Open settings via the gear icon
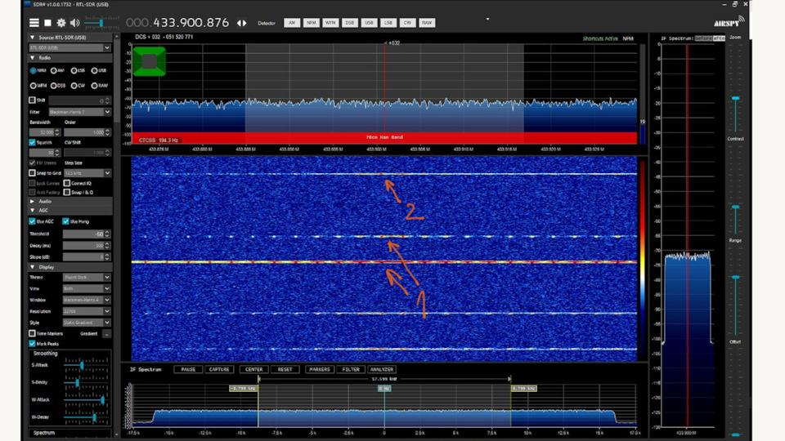The height and width of the screenshot is (441, 785). pyautogui.click(x=61, y=23)
